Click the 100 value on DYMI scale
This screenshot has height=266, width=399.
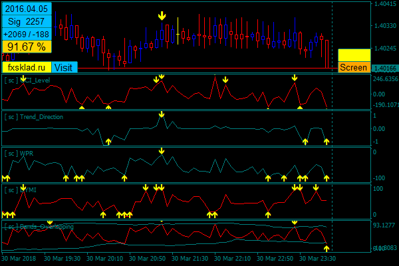pyautogui.click(x=378, y=189)
